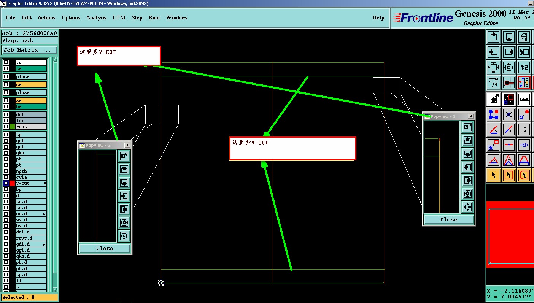Toggle display checkbox for layer npth

[x=6, y=171]
